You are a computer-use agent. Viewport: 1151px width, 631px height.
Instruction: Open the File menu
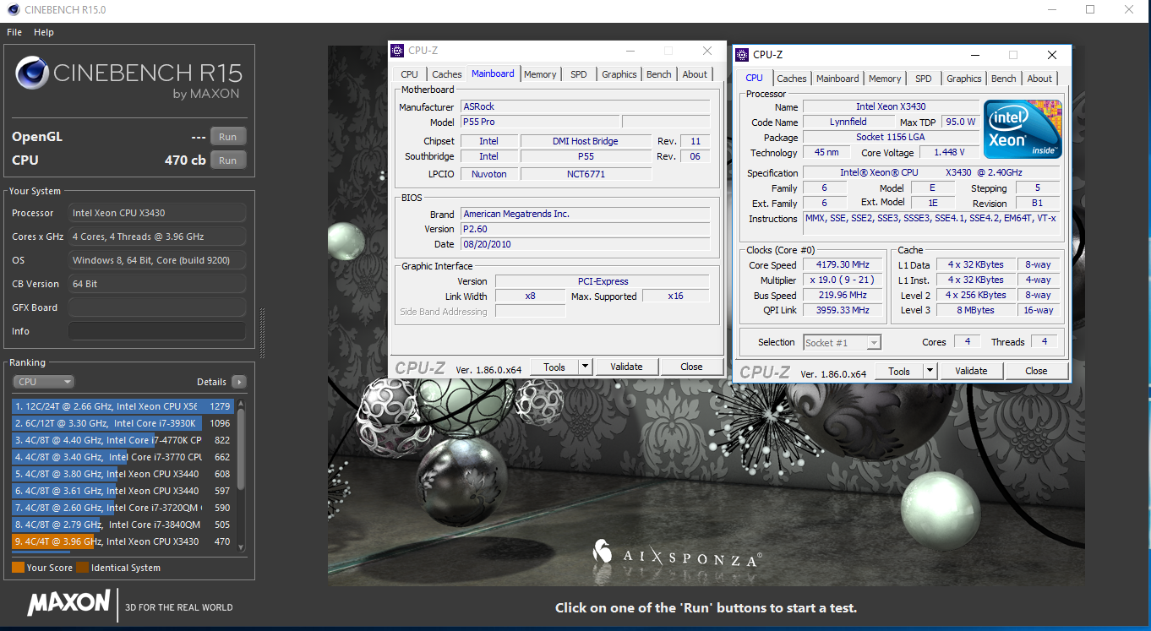[x=14, y=32]
